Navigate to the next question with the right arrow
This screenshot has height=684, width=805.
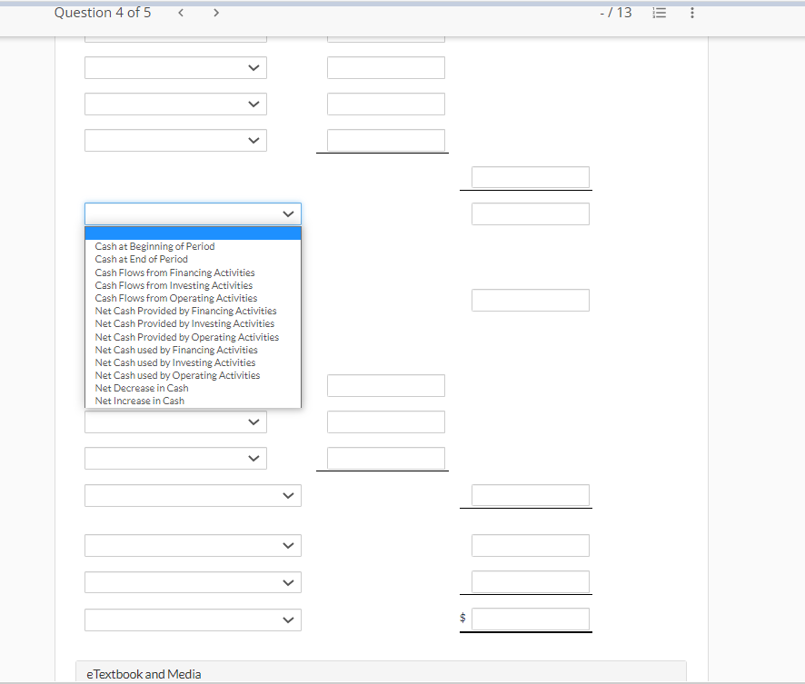[x=214, y=13]
